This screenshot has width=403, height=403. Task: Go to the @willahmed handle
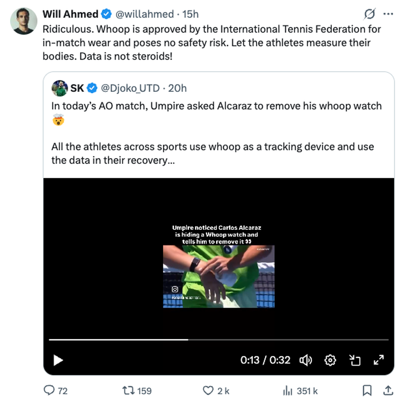pos(144,14)
